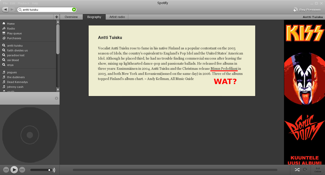Skip to the previous track
The height and width of the screenshot is (175, 325).
click(x=6, y=170)
